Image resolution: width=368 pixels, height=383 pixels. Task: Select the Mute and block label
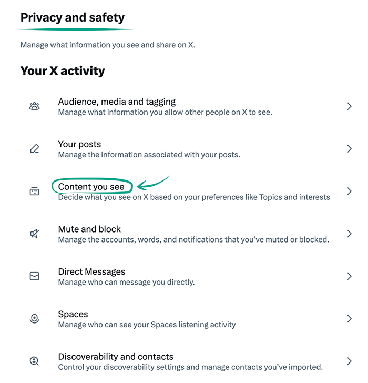[89, 229]
